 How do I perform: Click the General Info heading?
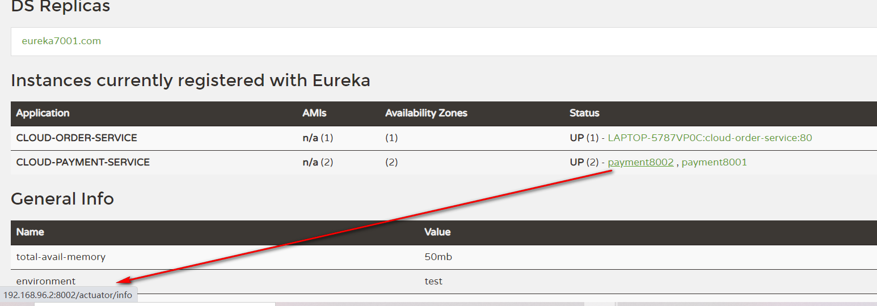pyautogui.click(x=62, y=199)
